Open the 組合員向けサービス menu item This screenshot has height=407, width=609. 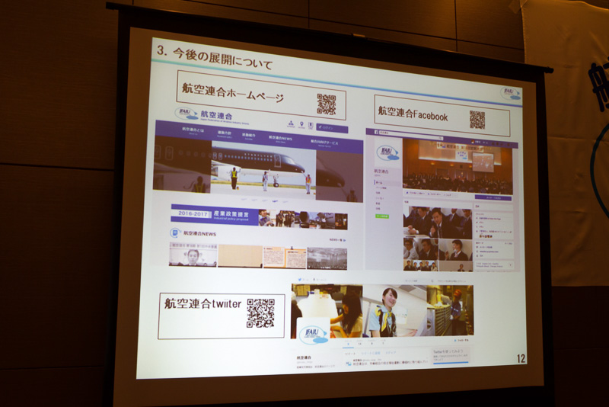[325, 143]
